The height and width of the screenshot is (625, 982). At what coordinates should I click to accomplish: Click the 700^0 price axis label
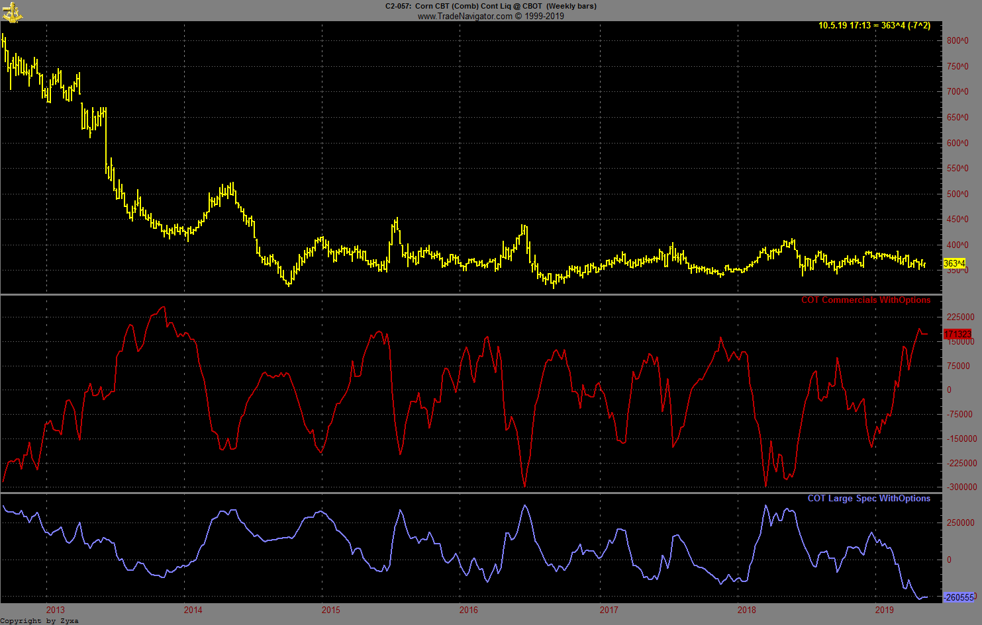click(x=957, y=92)
